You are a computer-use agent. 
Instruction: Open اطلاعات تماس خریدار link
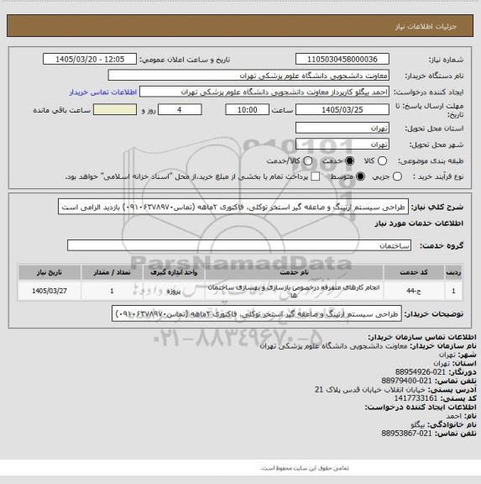[103, 92]
